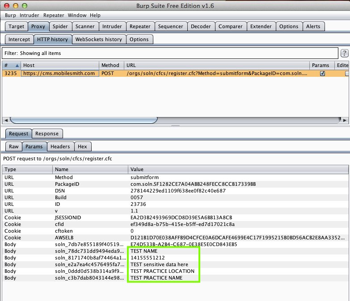Open the Burp menu

[x=10, y=15]
